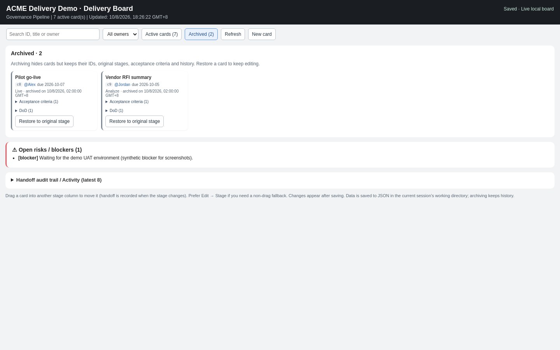Restore Pilot go-live to original stage
The width and height of the screenshot is (560, 350).
point(44,121)
